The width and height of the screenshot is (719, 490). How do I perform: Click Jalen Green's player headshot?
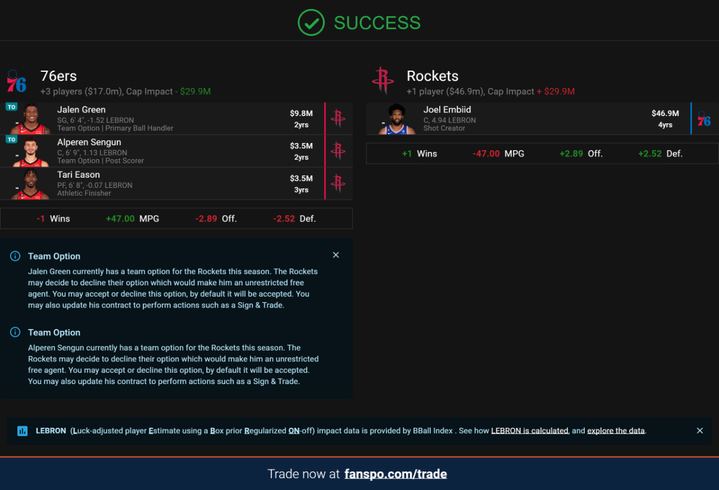tap(30, 119)
